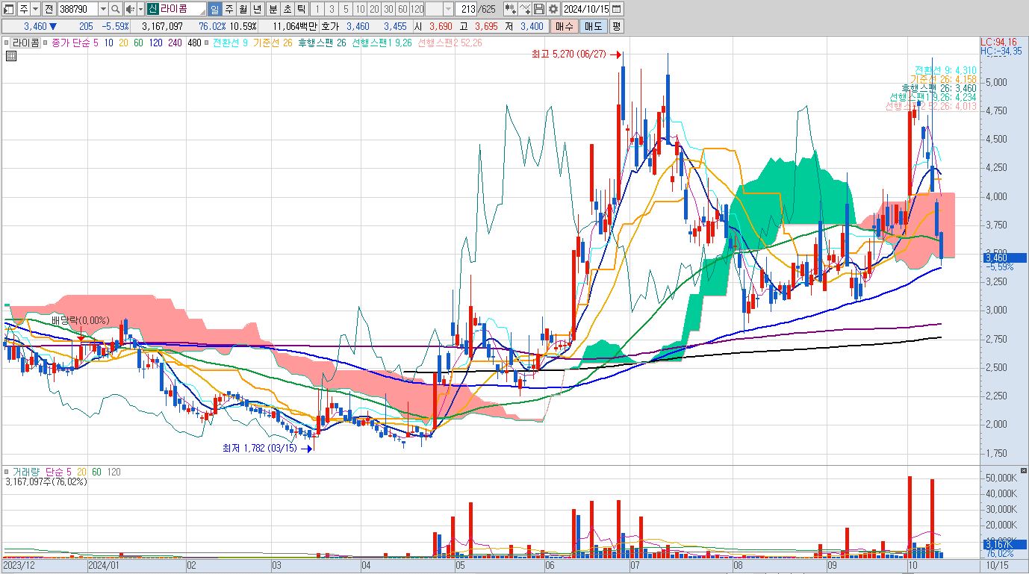Click the add candlestick indicator icon
1029x574 pixels.
pos(510,9)
